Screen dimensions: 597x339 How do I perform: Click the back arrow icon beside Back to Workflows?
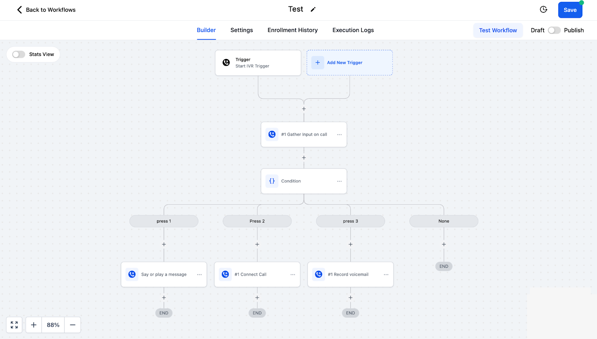pyautogui.click(x=19, y=10)
